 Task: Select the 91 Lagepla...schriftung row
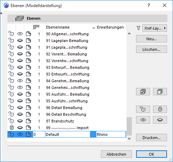pos(67,47)
